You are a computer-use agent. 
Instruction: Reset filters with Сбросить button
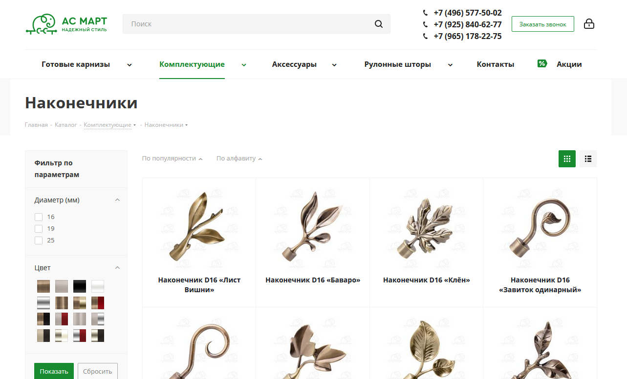click(98, 371)
